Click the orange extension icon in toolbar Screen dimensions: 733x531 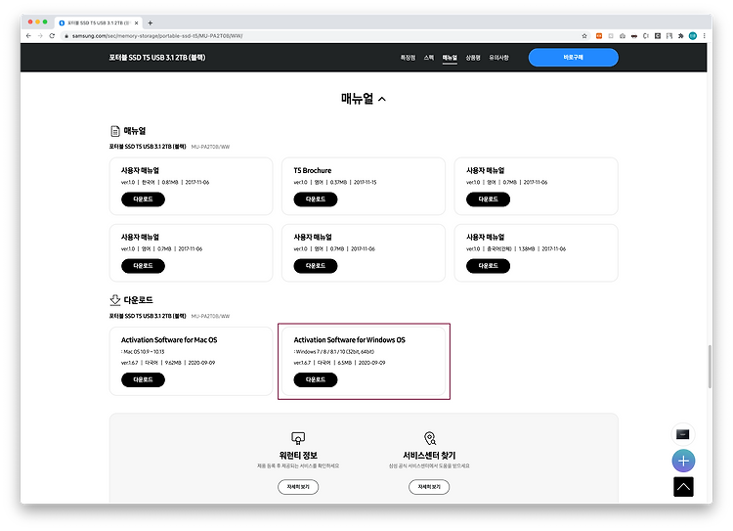(599, 35)
